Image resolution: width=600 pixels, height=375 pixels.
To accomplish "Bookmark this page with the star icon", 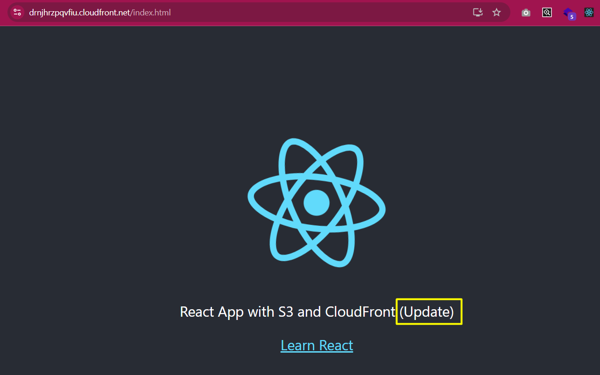I will [x=496, y=13].
